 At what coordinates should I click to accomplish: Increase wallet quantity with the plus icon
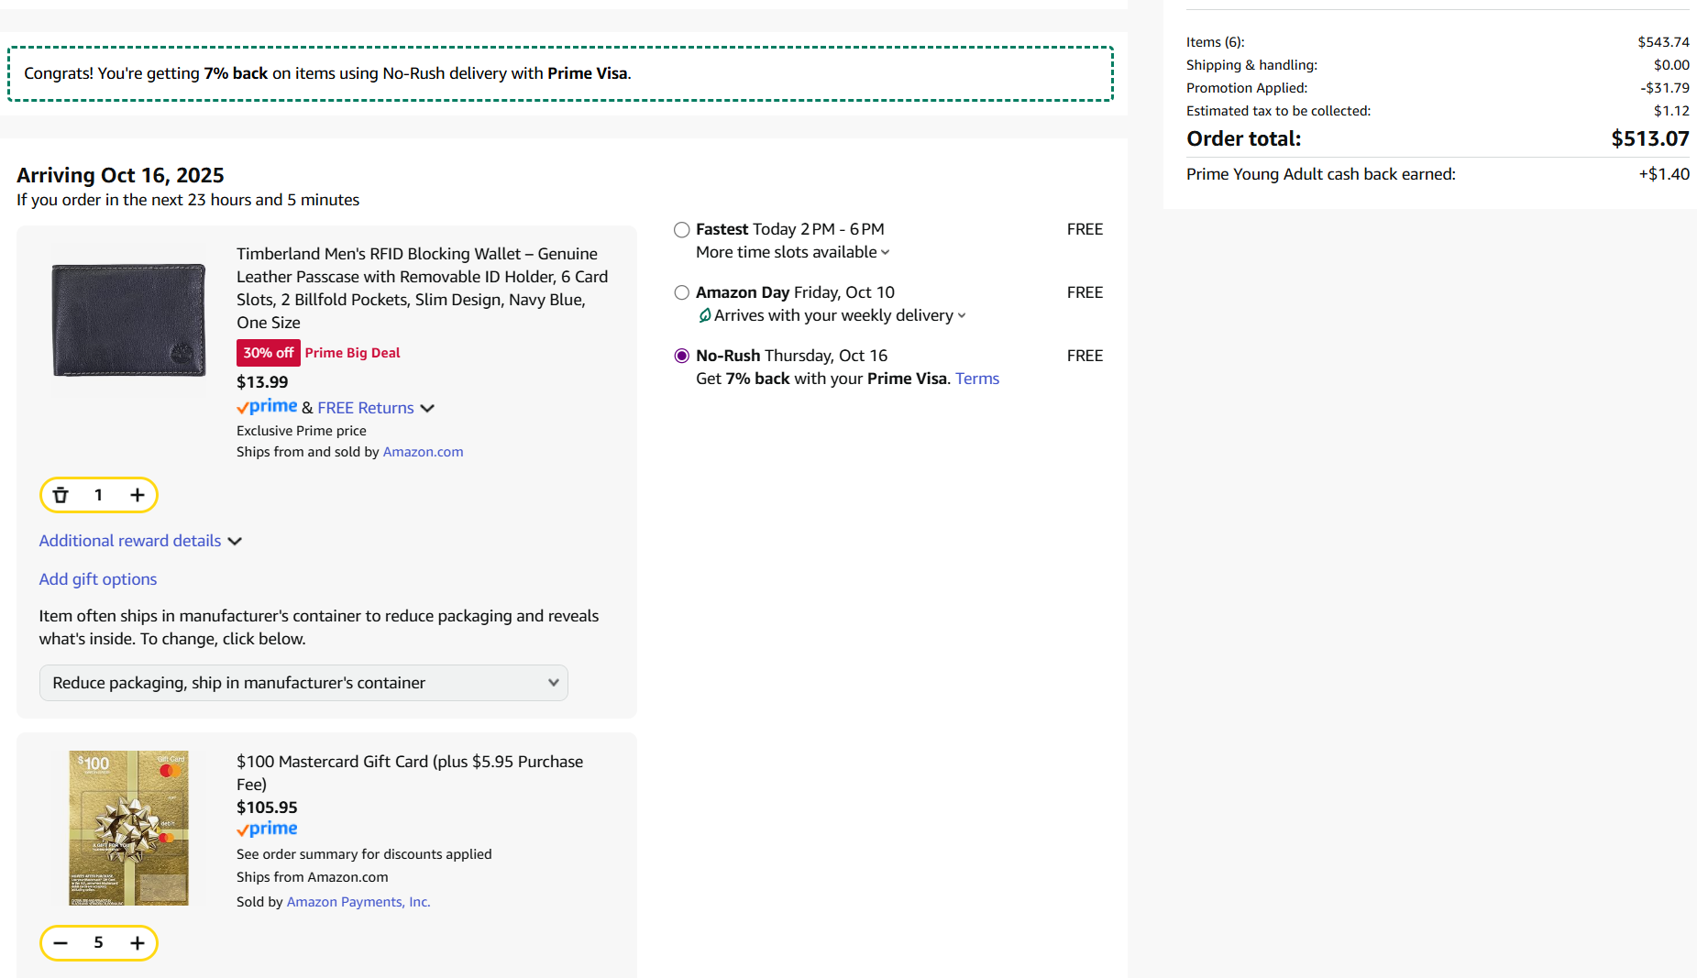[x=138, y=495]
